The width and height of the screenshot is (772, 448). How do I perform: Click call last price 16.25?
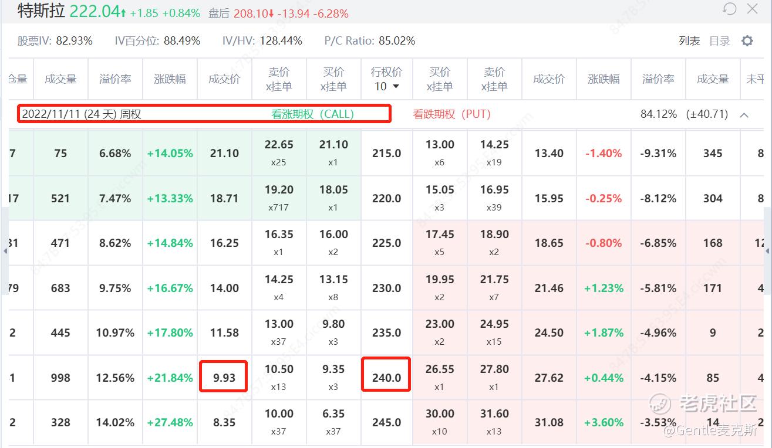click(x=224, y=243)
